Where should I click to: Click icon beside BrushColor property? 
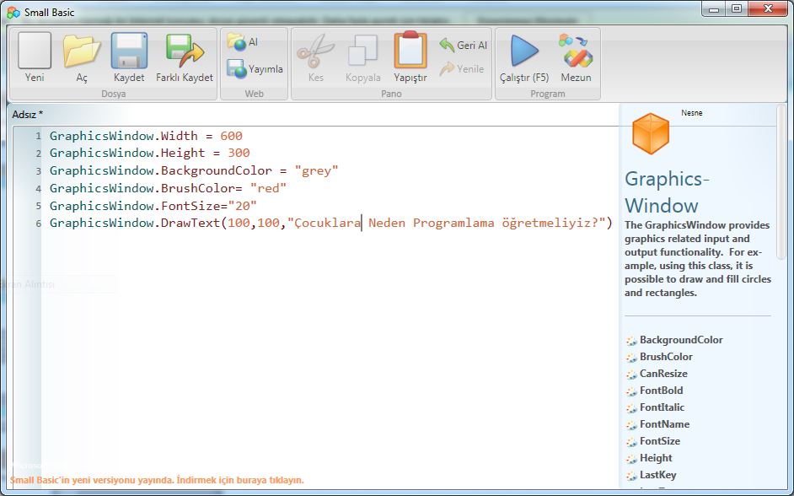point(631,358)
